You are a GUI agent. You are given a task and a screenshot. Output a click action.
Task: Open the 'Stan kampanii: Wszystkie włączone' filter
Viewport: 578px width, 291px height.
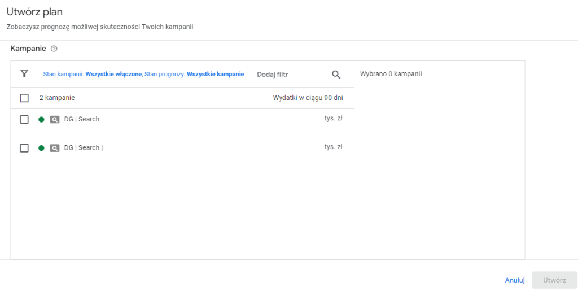coord(92,74)
